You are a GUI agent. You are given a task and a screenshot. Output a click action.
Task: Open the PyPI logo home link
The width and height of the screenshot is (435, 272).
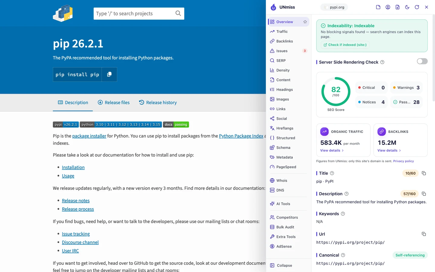pos(63,13)
